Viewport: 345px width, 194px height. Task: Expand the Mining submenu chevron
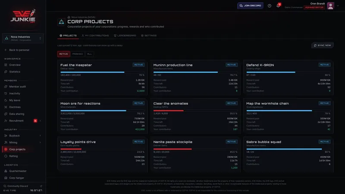40,143
